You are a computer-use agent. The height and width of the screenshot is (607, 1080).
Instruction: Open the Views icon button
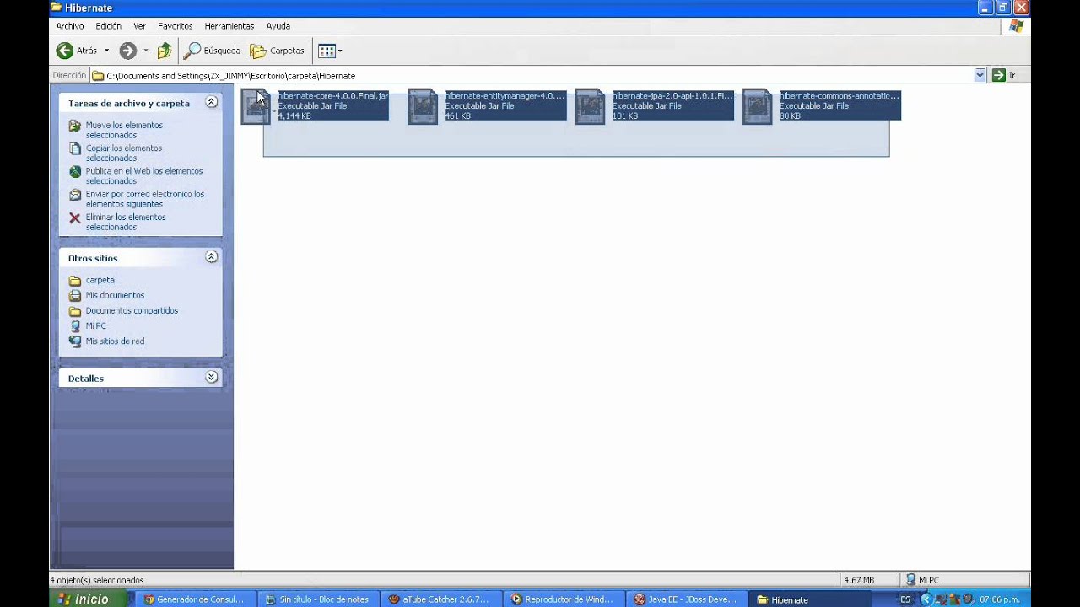(x=327, y=51)
